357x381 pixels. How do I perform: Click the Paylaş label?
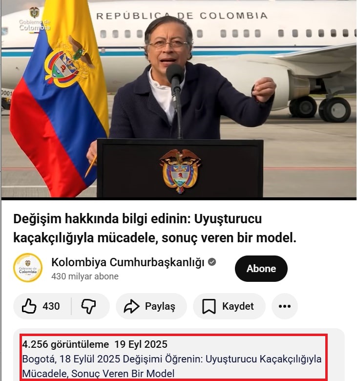(x=160, y=306)
